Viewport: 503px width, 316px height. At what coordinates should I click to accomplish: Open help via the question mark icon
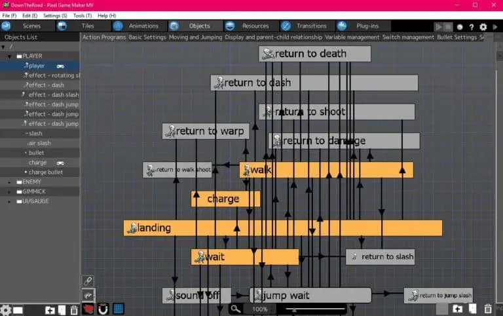point(472,28)
